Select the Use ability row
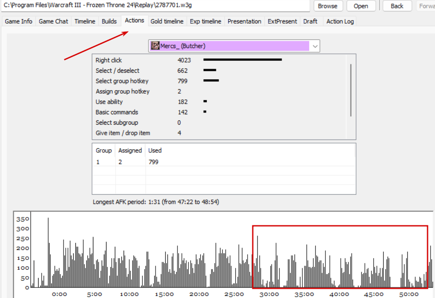Screen dimensions: 435x298 219,102
